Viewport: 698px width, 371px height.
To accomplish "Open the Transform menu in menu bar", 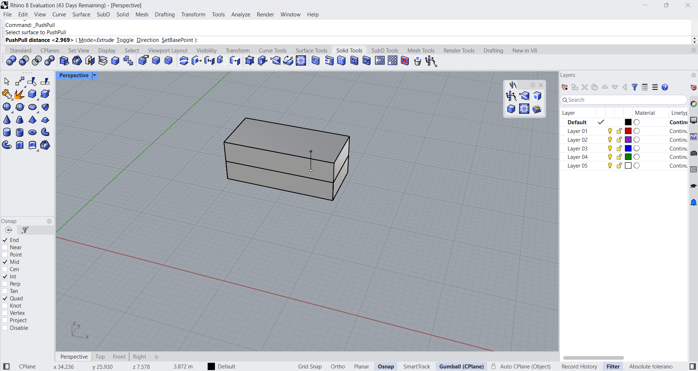I will click(x=193, y=15).
